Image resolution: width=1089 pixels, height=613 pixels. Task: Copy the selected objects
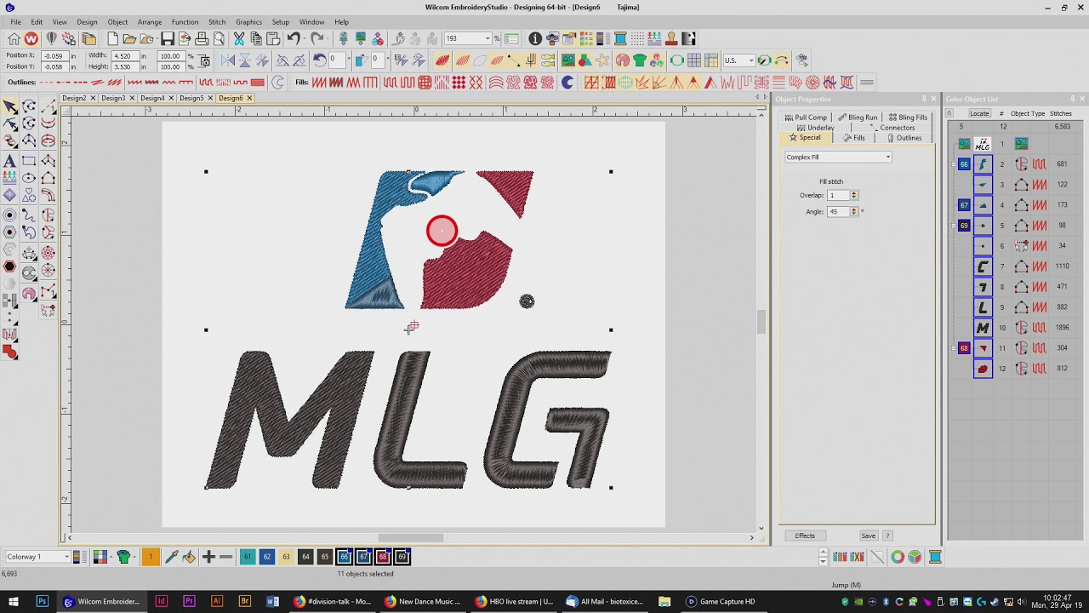[x=256, y=38]
